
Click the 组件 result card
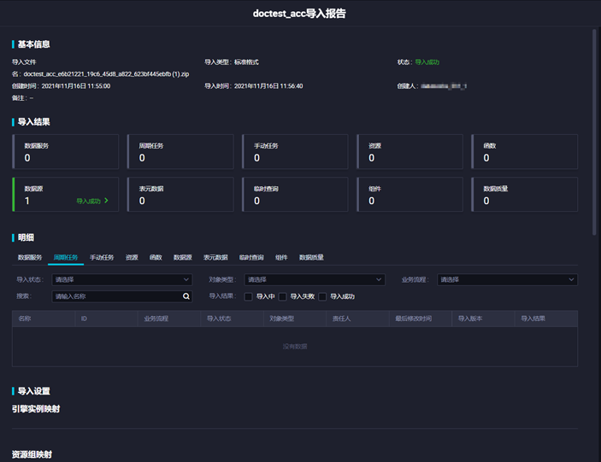(410, 195)
